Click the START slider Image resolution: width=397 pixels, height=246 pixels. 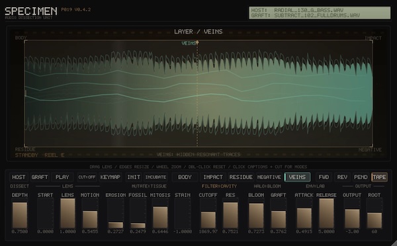pyautogui.click(x=45, y=214)
